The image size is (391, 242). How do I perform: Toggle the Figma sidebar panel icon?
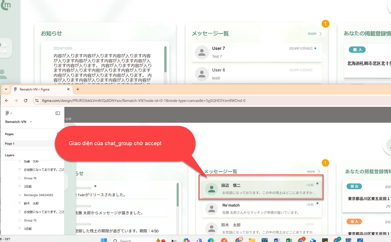tap(58, 113)
